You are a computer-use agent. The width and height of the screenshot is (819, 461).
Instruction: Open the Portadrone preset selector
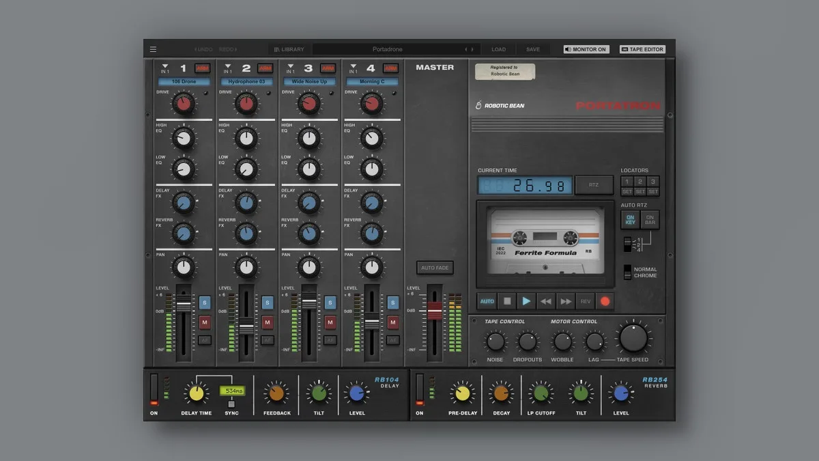[x=388, y=49]
